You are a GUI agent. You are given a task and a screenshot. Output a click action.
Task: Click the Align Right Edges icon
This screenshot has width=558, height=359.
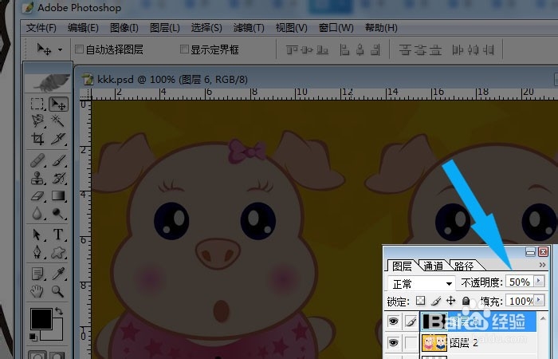click(x=375, y=49)
